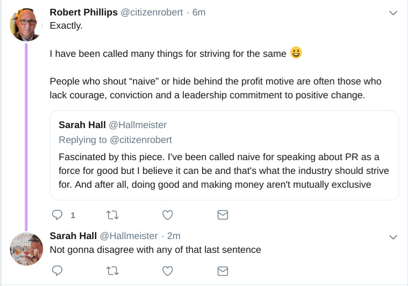Open more options on Robert Phillips' tweet
The width and height of the screenshot is (408, 286).
(x=393, y=13)
